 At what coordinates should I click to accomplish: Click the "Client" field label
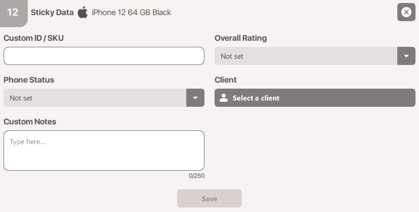click(x=226, y=80)
